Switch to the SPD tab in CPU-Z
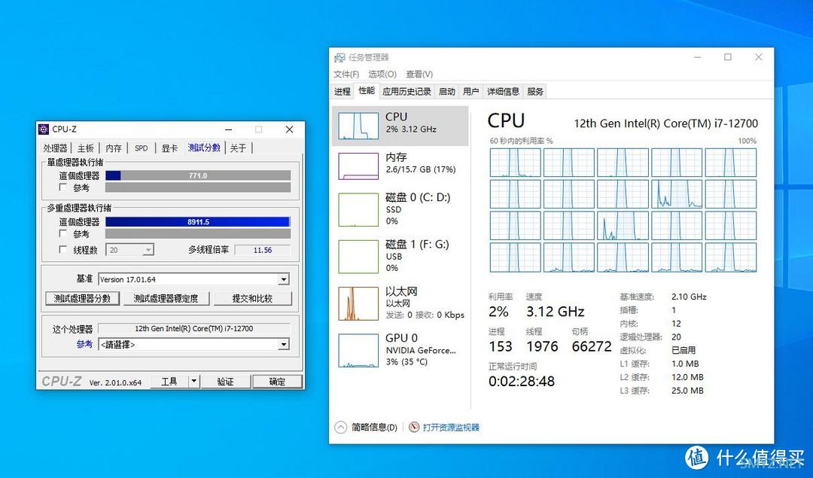The width and height of the screenshot is (813, 478). (141, 148)
